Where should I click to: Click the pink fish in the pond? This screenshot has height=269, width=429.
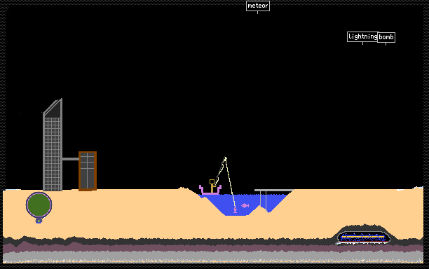point(245,205)
